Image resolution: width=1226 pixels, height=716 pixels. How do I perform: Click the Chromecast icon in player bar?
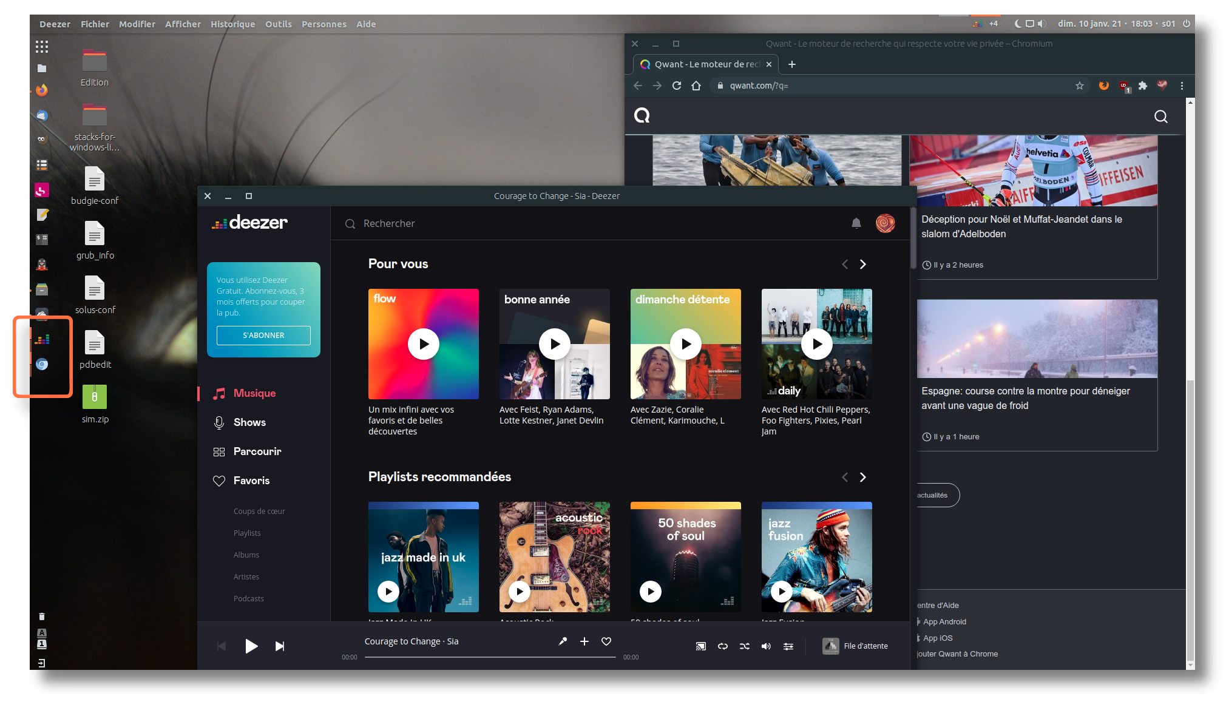pos(700,646)
